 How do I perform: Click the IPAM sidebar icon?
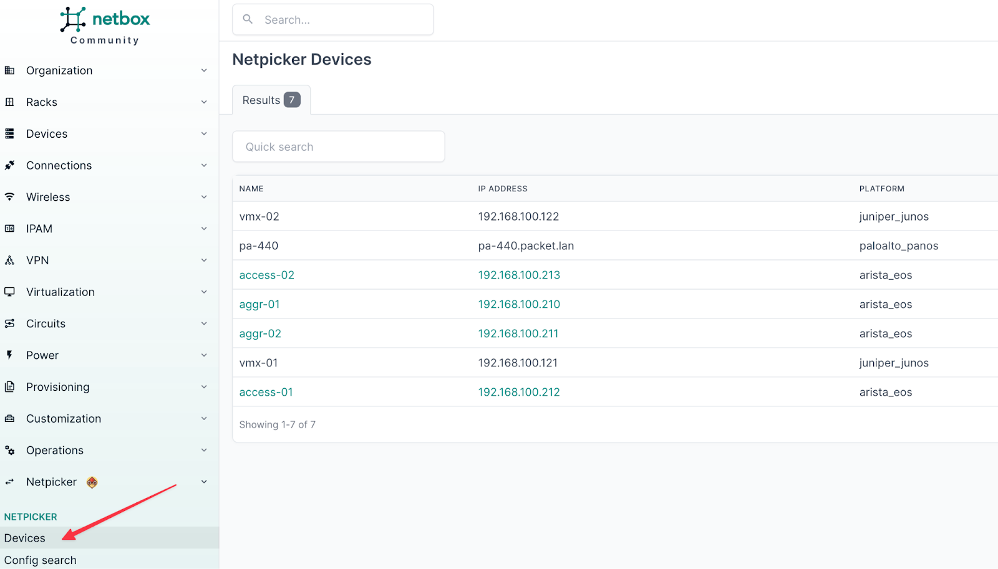9,229
